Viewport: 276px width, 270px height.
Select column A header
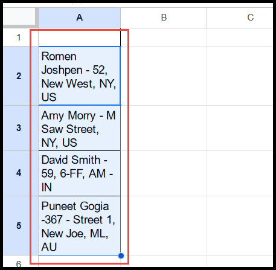click(80, 18)
